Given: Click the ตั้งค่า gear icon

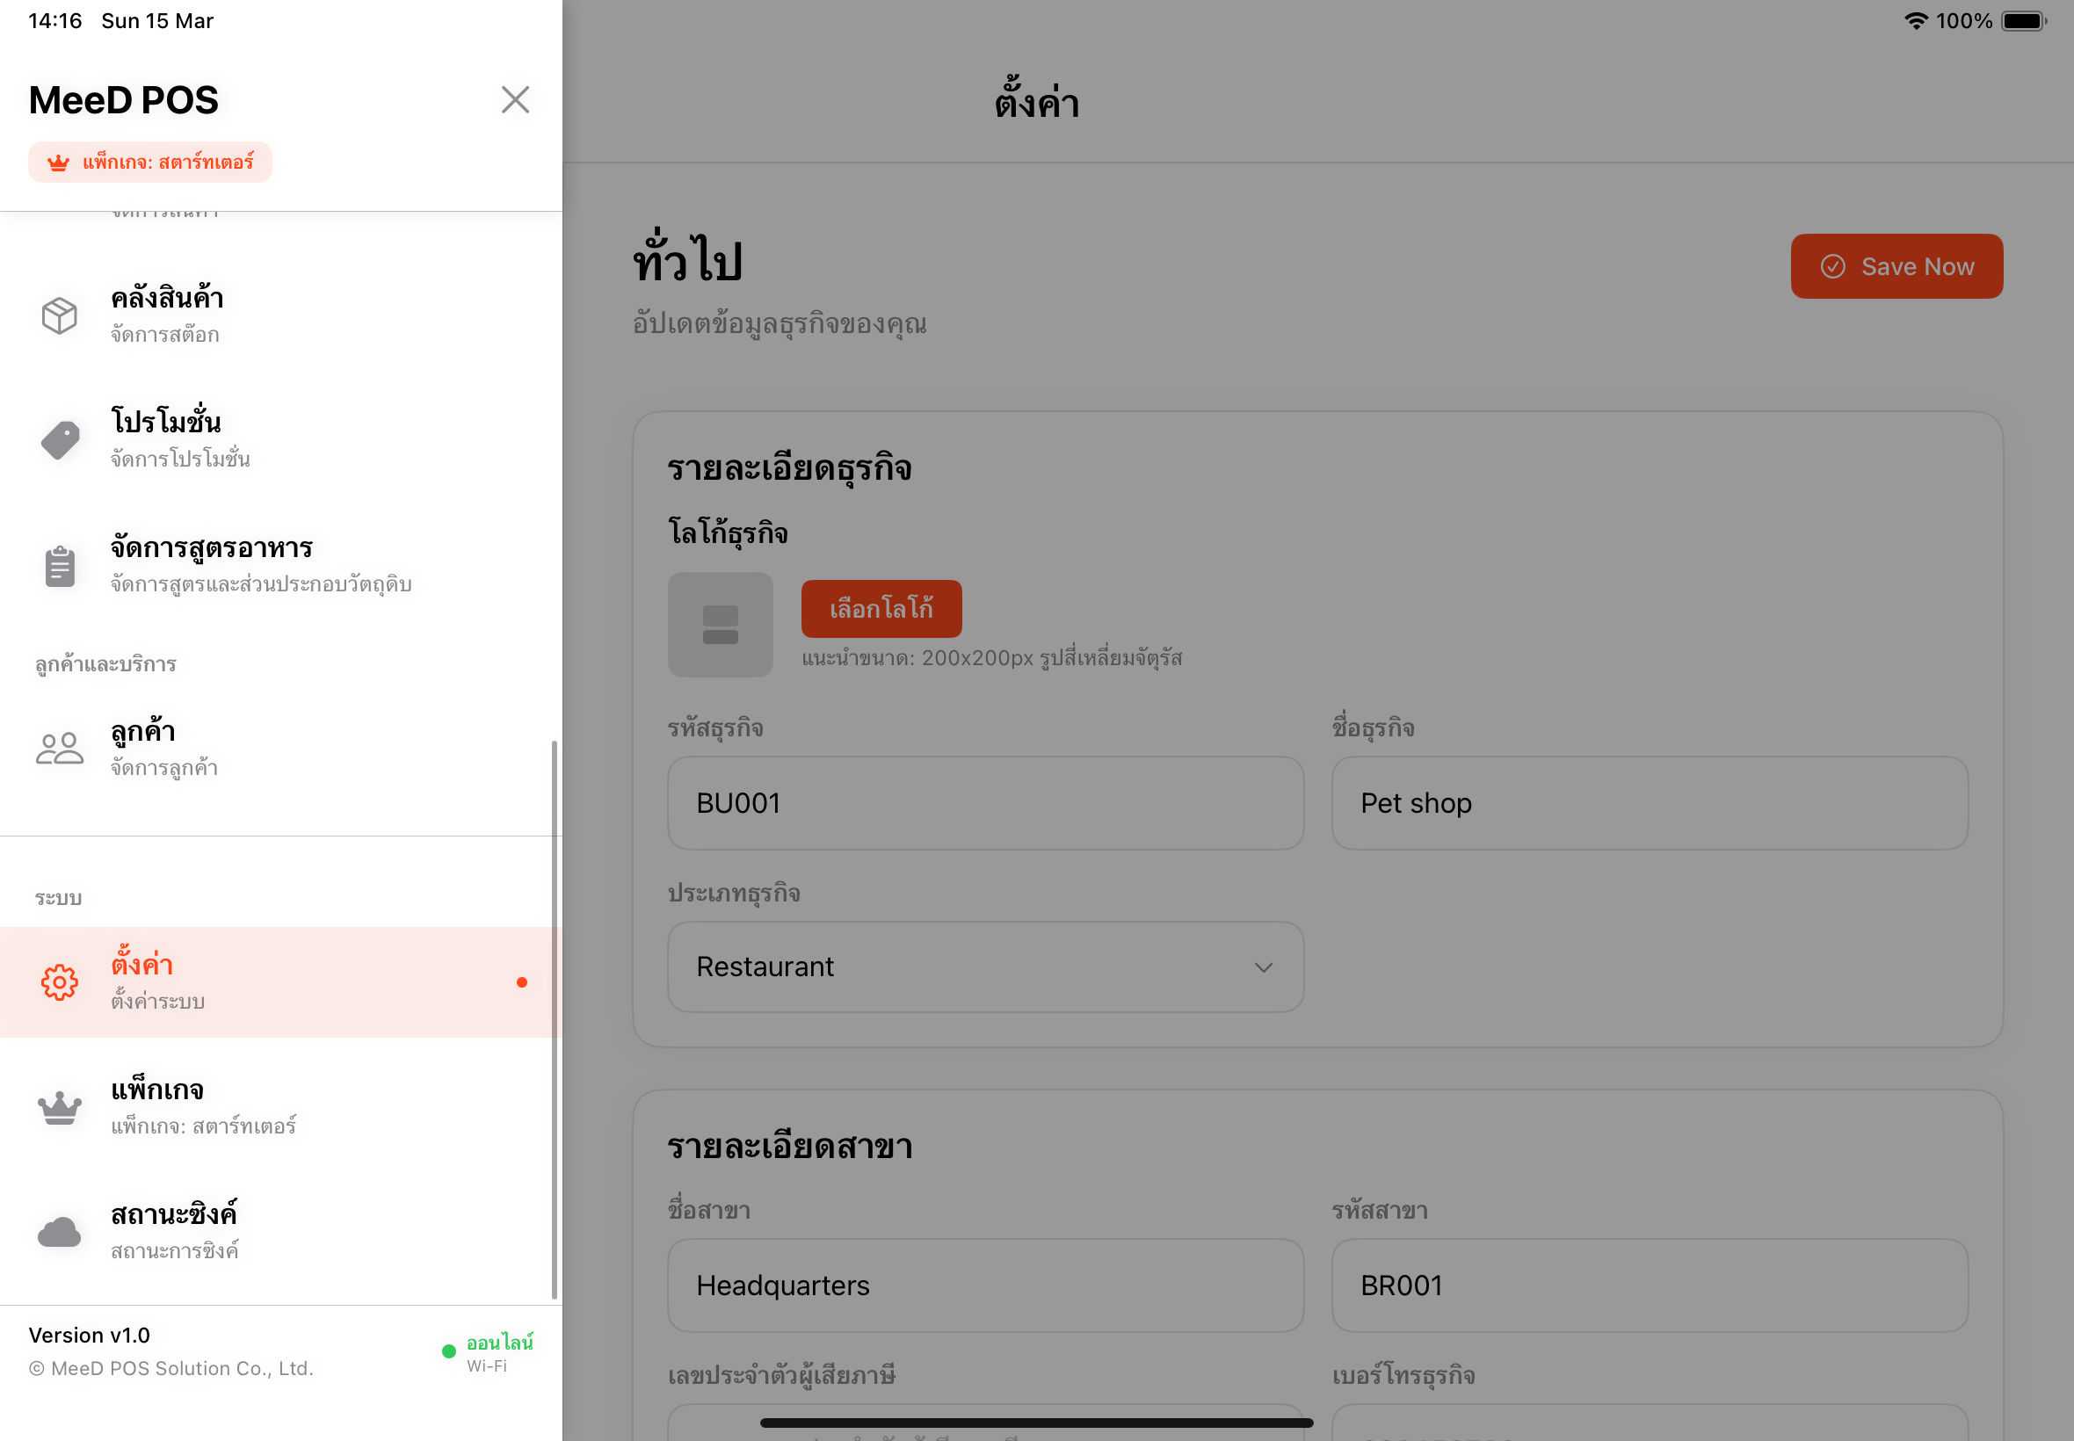Looking at the screenshot, I should pos(60,981).
